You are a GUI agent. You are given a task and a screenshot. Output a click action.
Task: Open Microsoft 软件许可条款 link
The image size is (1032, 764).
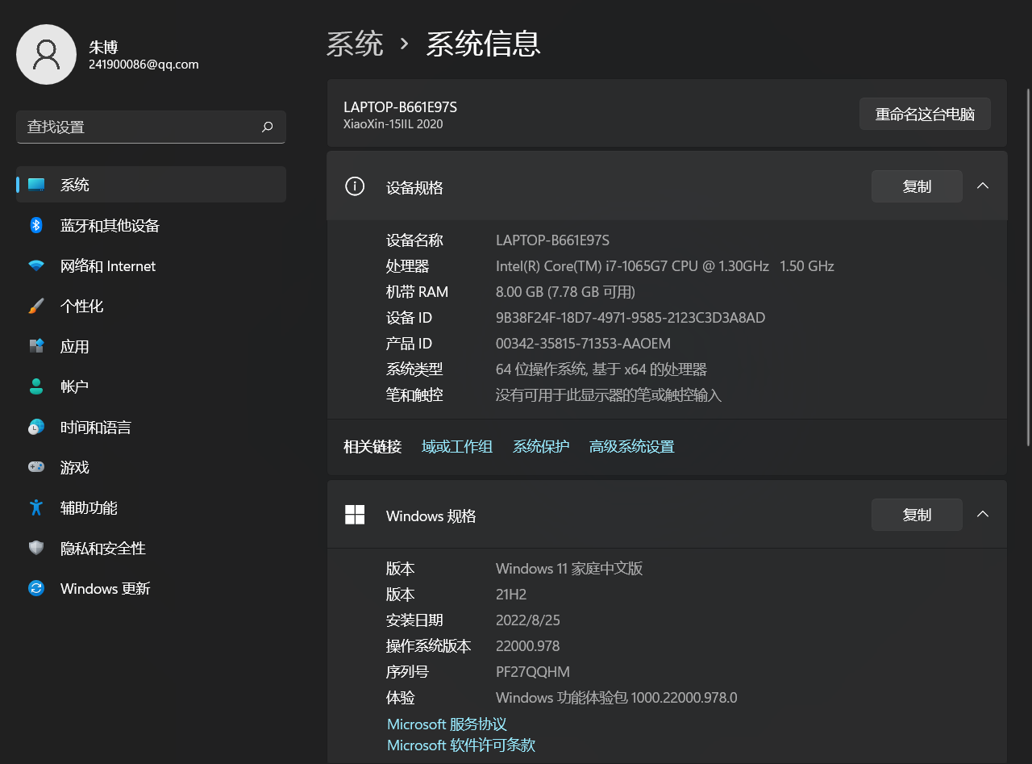(461, 745)
